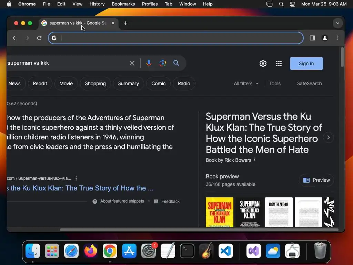The height and width of the screenshot is (265, 353).
Task: Open the Profiles menu
Action: [x=150, y=4]
